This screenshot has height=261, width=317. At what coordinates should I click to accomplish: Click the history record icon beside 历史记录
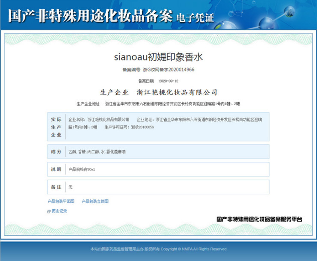[x=49, y=211]
